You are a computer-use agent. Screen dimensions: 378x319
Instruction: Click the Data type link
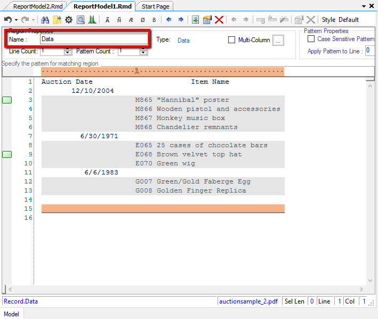[183, 40]
